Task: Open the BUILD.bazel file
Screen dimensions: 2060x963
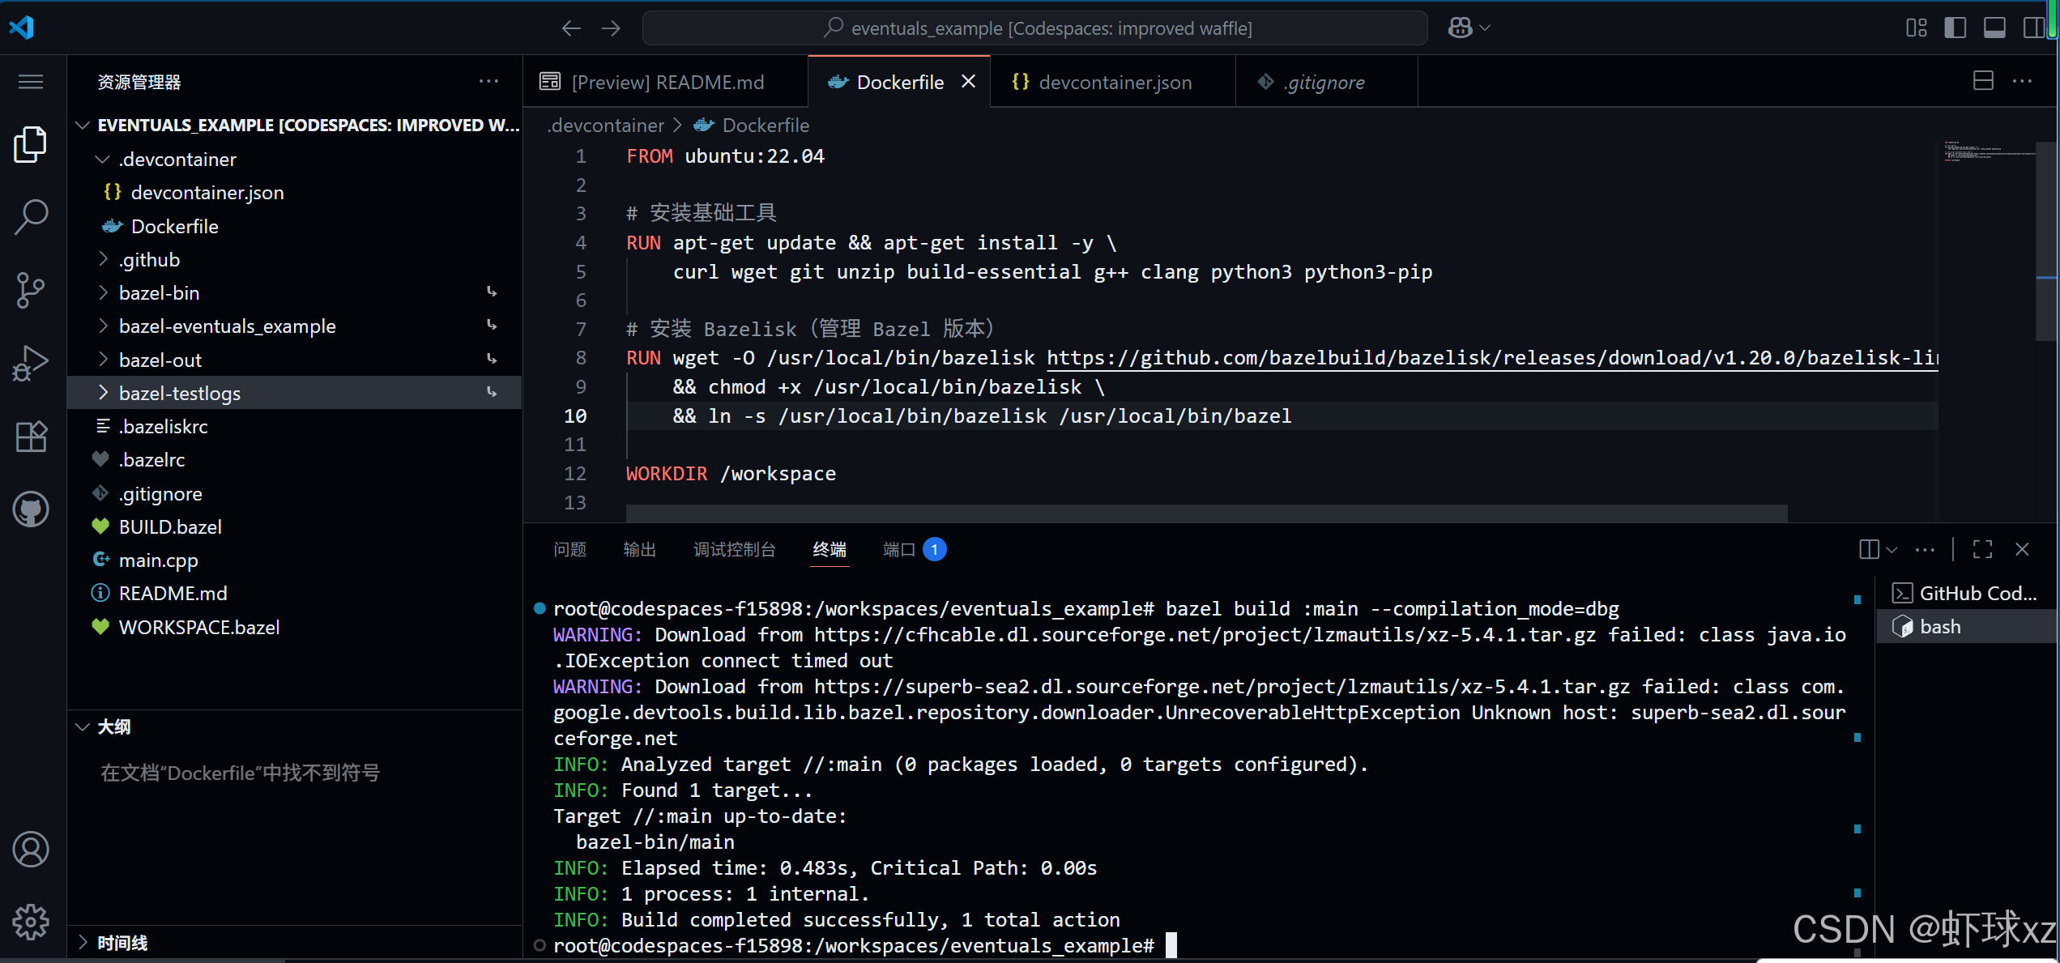Action: (x=296, y=527)
